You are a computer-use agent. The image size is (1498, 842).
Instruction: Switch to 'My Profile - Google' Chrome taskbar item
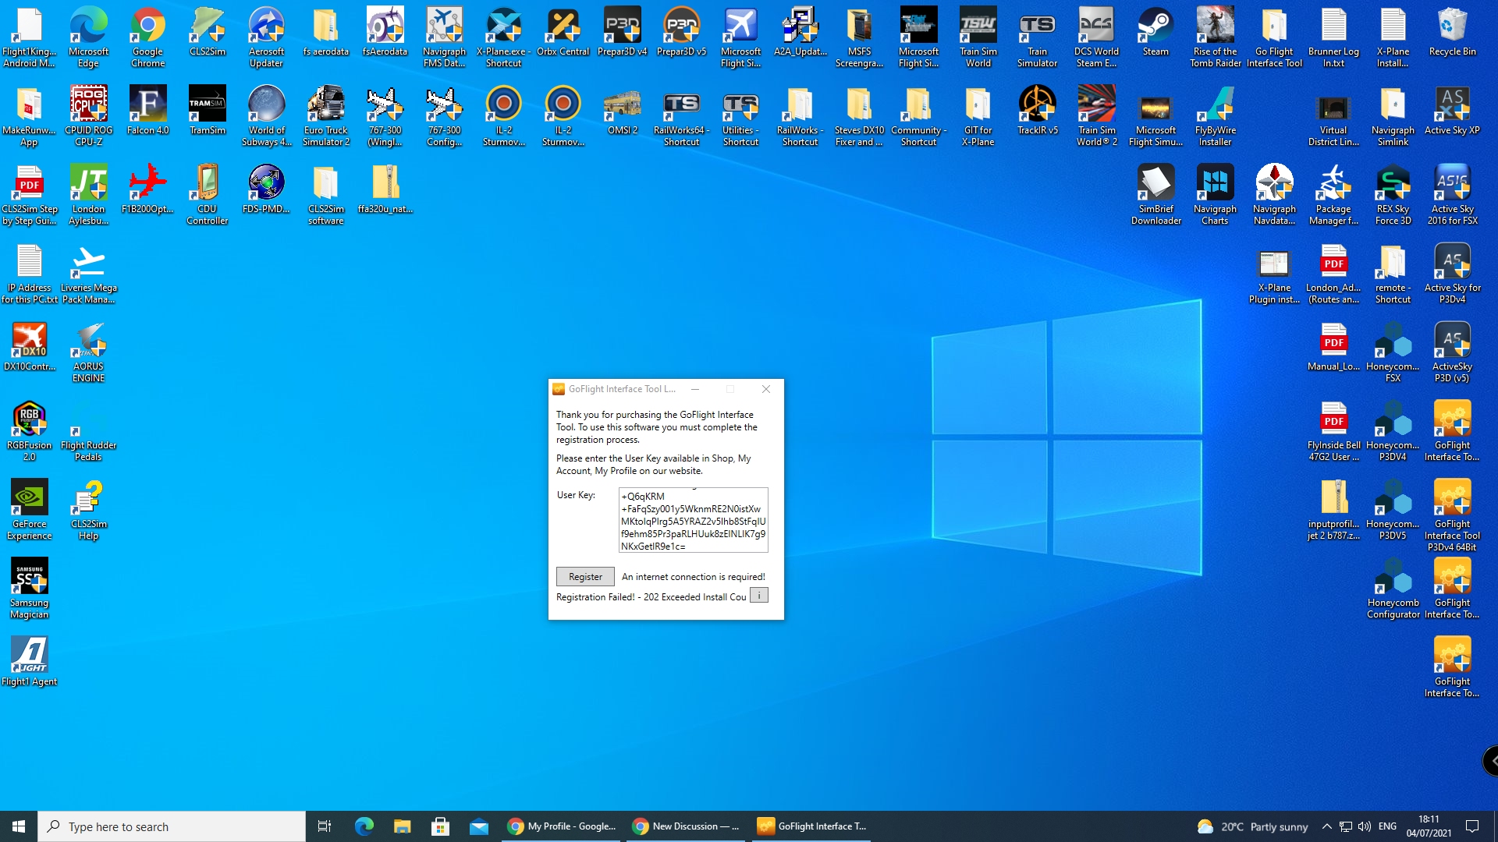point(562,826)
